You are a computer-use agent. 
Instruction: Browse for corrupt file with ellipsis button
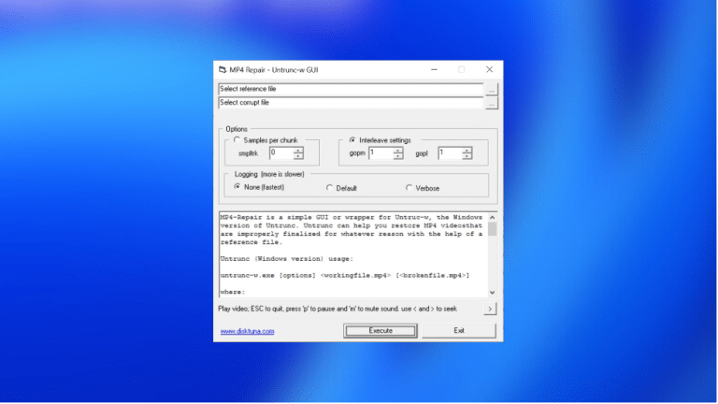click(x=492, y=104)
